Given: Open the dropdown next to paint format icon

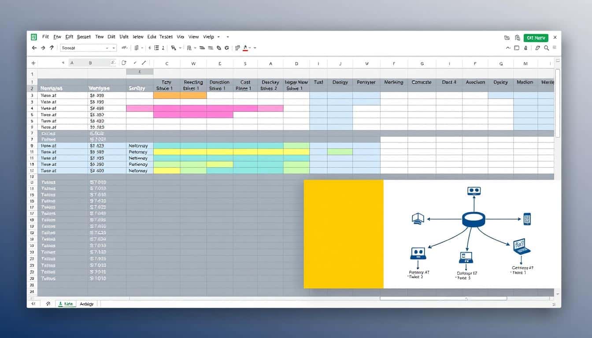Looking at the screenshot, I should pyautogui.click(x=181, y=48).
